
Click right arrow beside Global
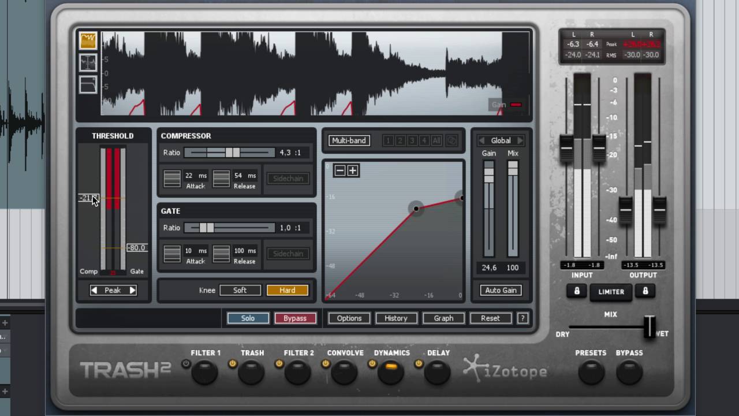(520, 140)
